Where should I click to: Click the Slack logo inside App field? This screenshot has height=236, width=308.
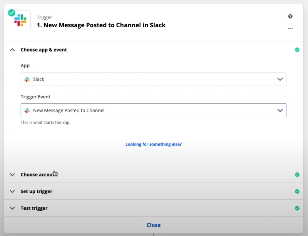click(x=27, y=79)
